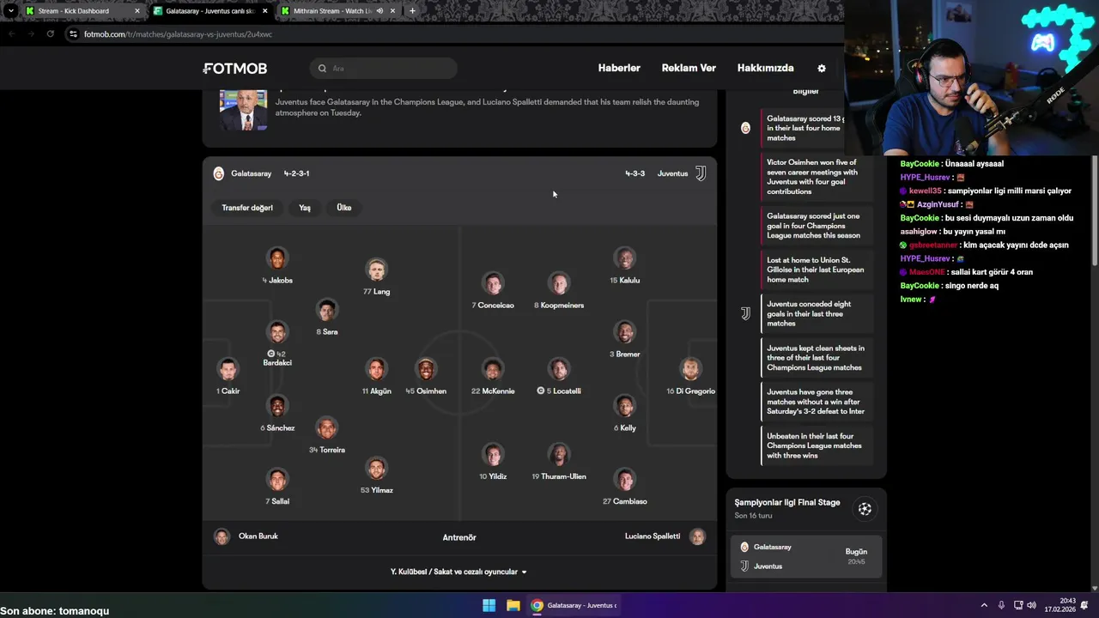Click chat username BayCookie asking singo nerde
1099x618 pixels.
pos(920,286)
